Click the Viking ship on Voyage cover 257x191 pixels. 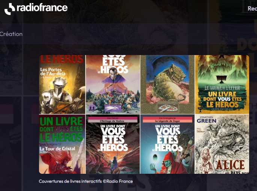pyautogui.click(x=224, y=76)
